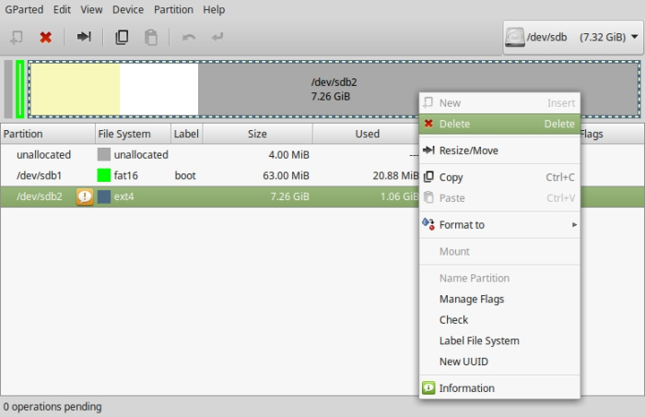Click the Resize/Move toolbar icon
This screenshot has width=645, height=417.
(x=84, y=37)
